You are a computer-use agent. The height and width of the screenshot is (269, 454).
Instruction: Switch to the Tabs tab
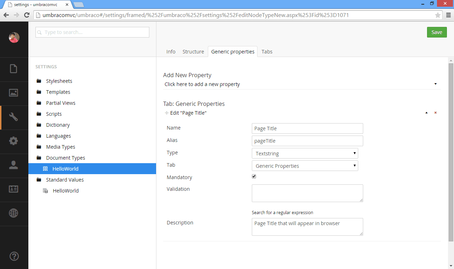click(x=267, y=51)
